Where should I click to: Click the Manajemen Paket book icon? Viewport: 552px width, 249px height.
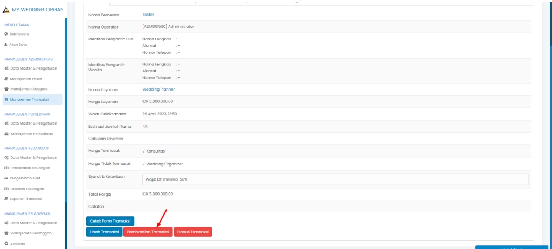click(x=6, y=79)
